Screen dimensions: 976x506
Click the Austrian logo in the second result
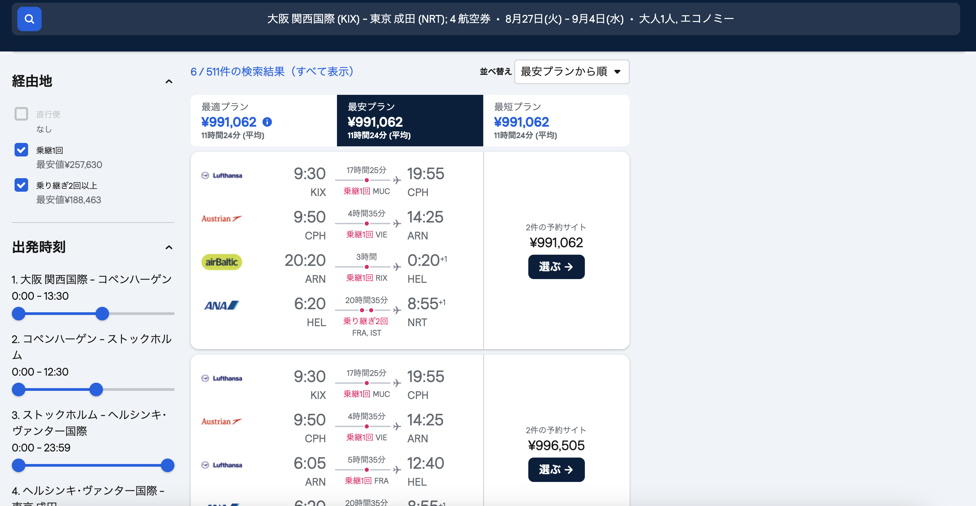(221, 421)
